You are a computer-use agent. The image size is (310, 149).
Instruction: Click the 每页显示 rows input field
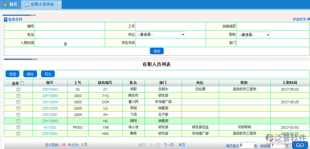tap(246, 145)
